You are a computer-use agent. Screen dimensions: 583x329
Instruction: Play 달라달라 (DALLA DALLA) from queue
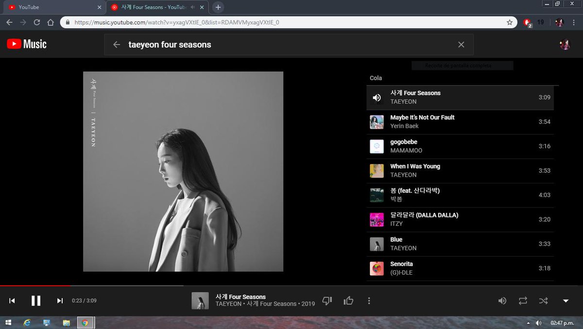(x=460, y=219)
